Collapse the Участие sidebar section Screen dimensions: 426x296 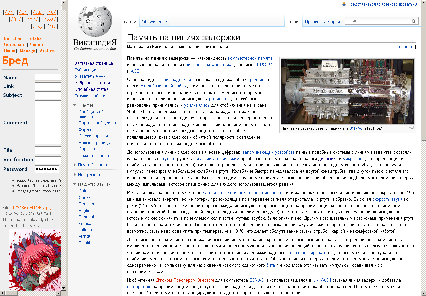(75, 105)
